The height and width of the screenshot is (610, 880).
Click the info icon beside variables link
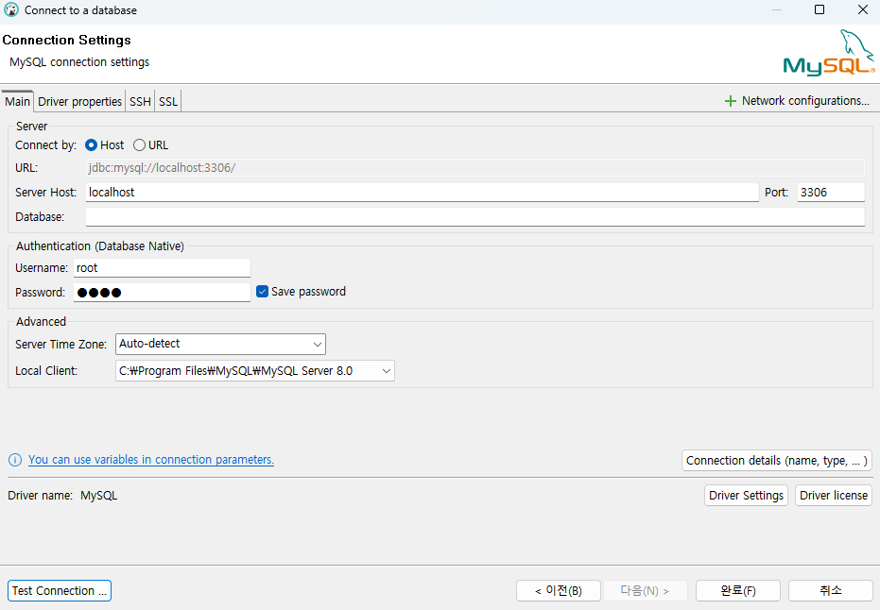[x=15, y=460]
